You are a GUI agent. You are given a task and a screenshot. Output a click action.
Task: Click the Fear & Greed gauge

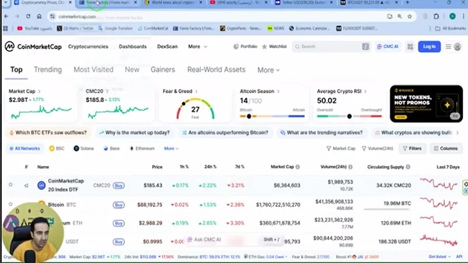pos(195,107)
